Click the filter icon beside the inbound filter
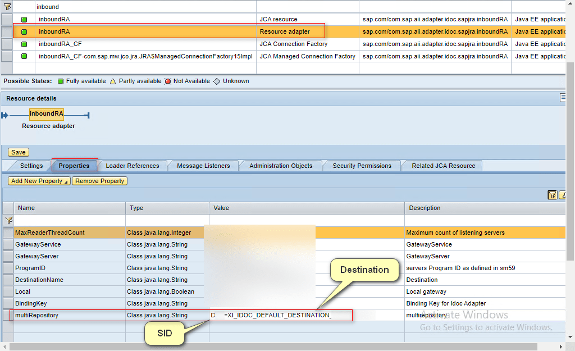The image size is (575, 351). click(7, 7)
